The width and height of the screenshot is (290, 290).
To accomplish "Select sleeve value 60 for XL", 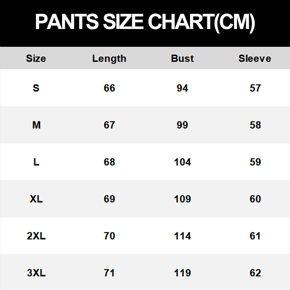I will (x=255, y=199).
